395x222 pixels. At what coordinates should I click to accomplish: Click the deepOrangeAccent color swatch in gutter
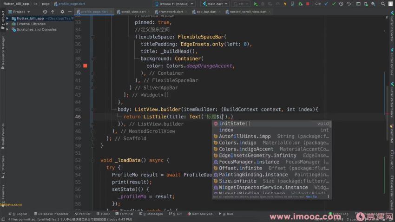coord(85,65)
